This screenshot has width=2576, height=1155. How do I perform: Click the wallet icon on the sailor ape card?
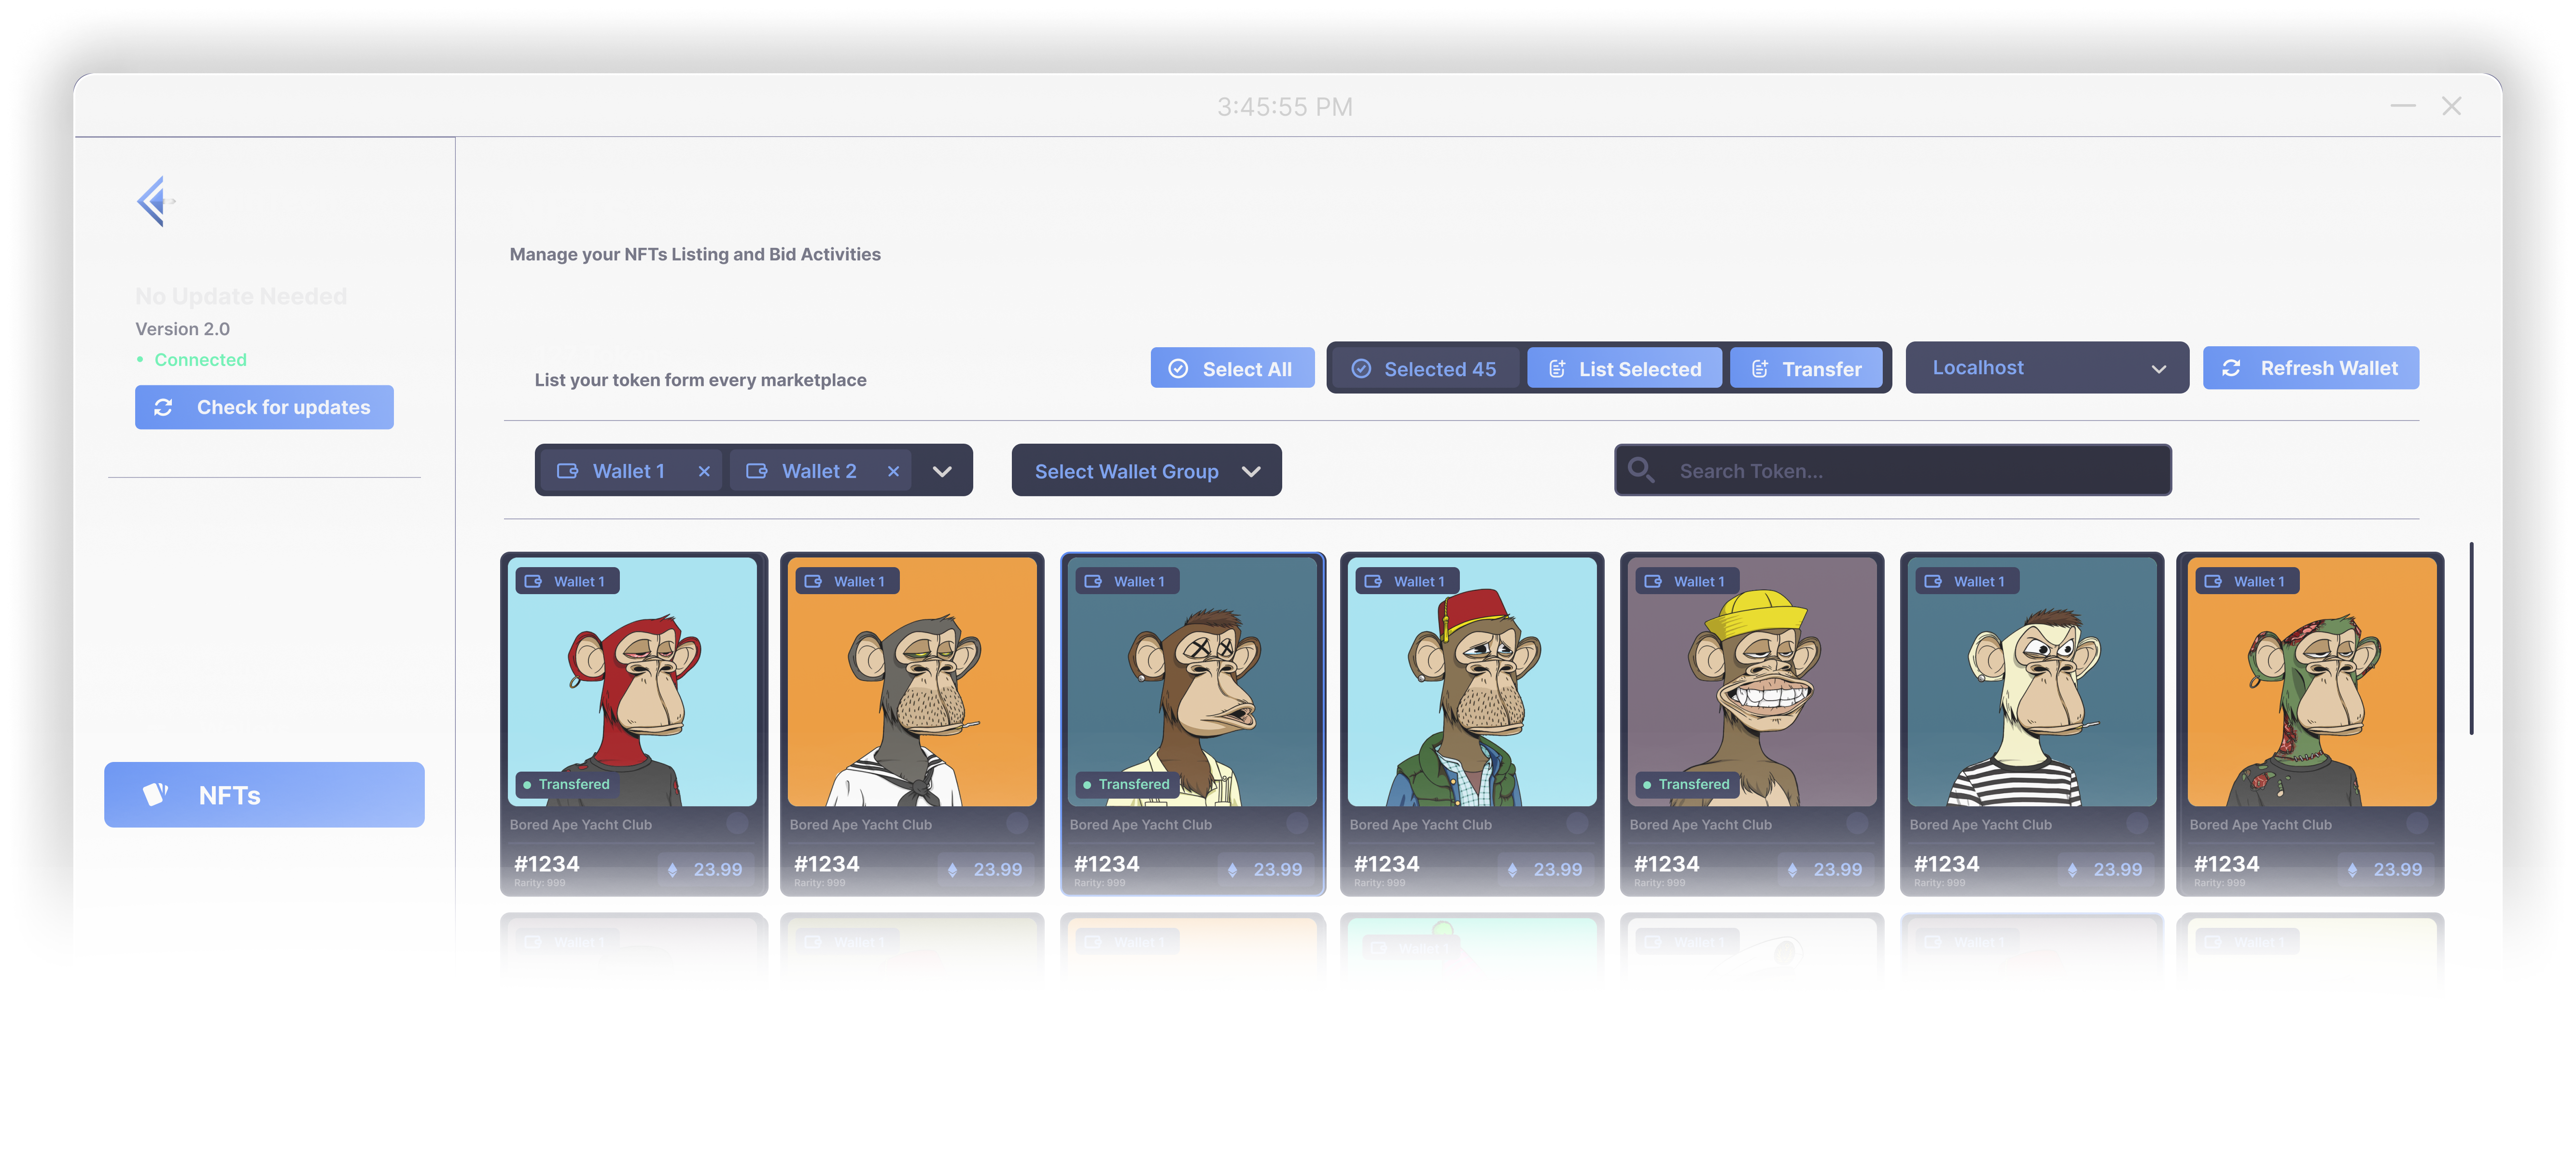tap(813, 582)
